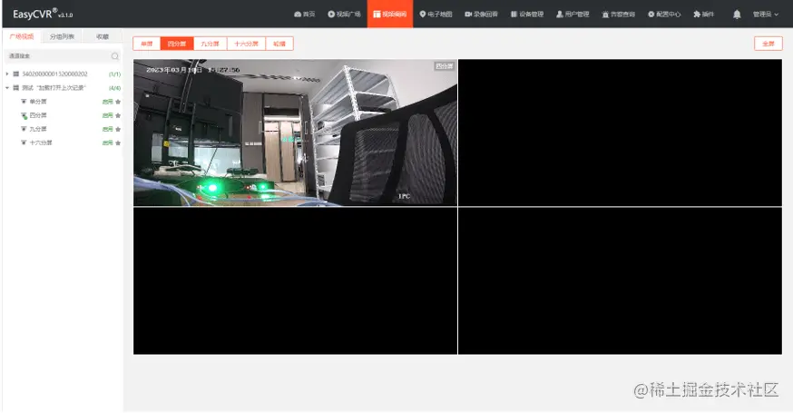The width and height of the screenshot is (793, 413).
Task: Open 首页 home from the top navigation
Action: 305,15
